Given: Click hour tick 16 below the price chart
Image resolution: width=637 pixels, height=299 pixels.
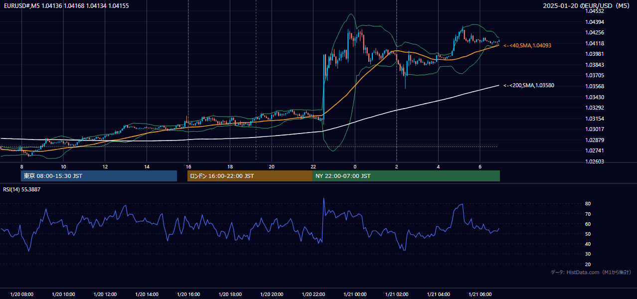Looking at the screenshot, I should [188, 166].
